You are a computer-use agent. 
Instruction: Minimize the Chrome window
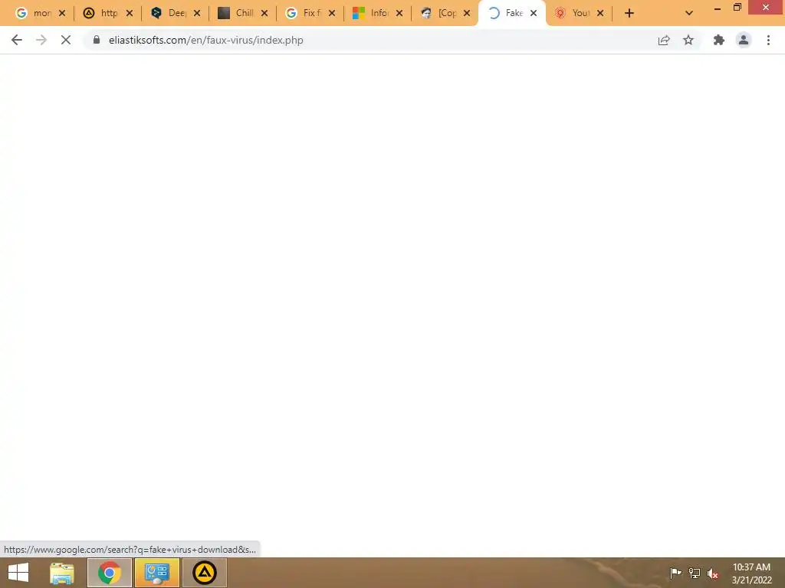click(x=718, y=8)
